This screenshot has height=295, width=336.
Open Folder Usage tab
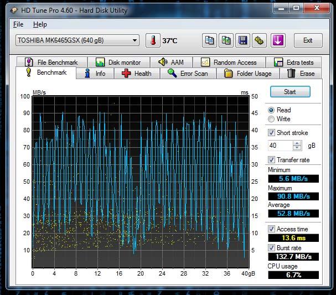click(248, 74)
